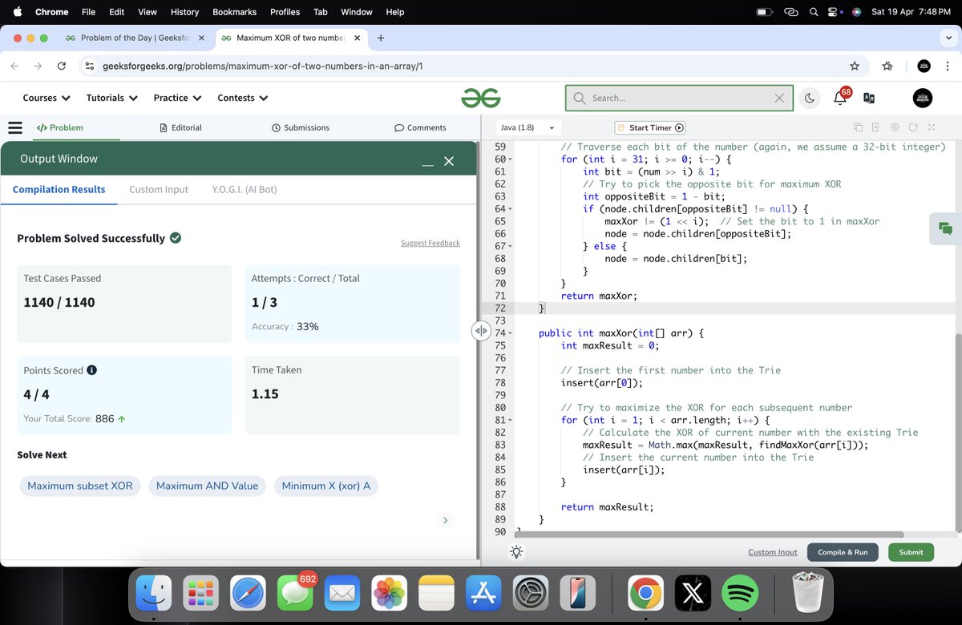This screenshot has height=625, width=962.
Task: Copy code using the editor copy icon
Action: (858, 127)
